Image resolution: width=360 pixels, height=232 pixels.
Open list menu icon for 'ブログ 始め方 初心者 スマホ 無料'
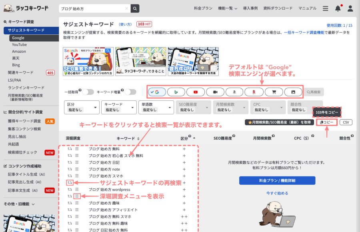tap(77, 156)
